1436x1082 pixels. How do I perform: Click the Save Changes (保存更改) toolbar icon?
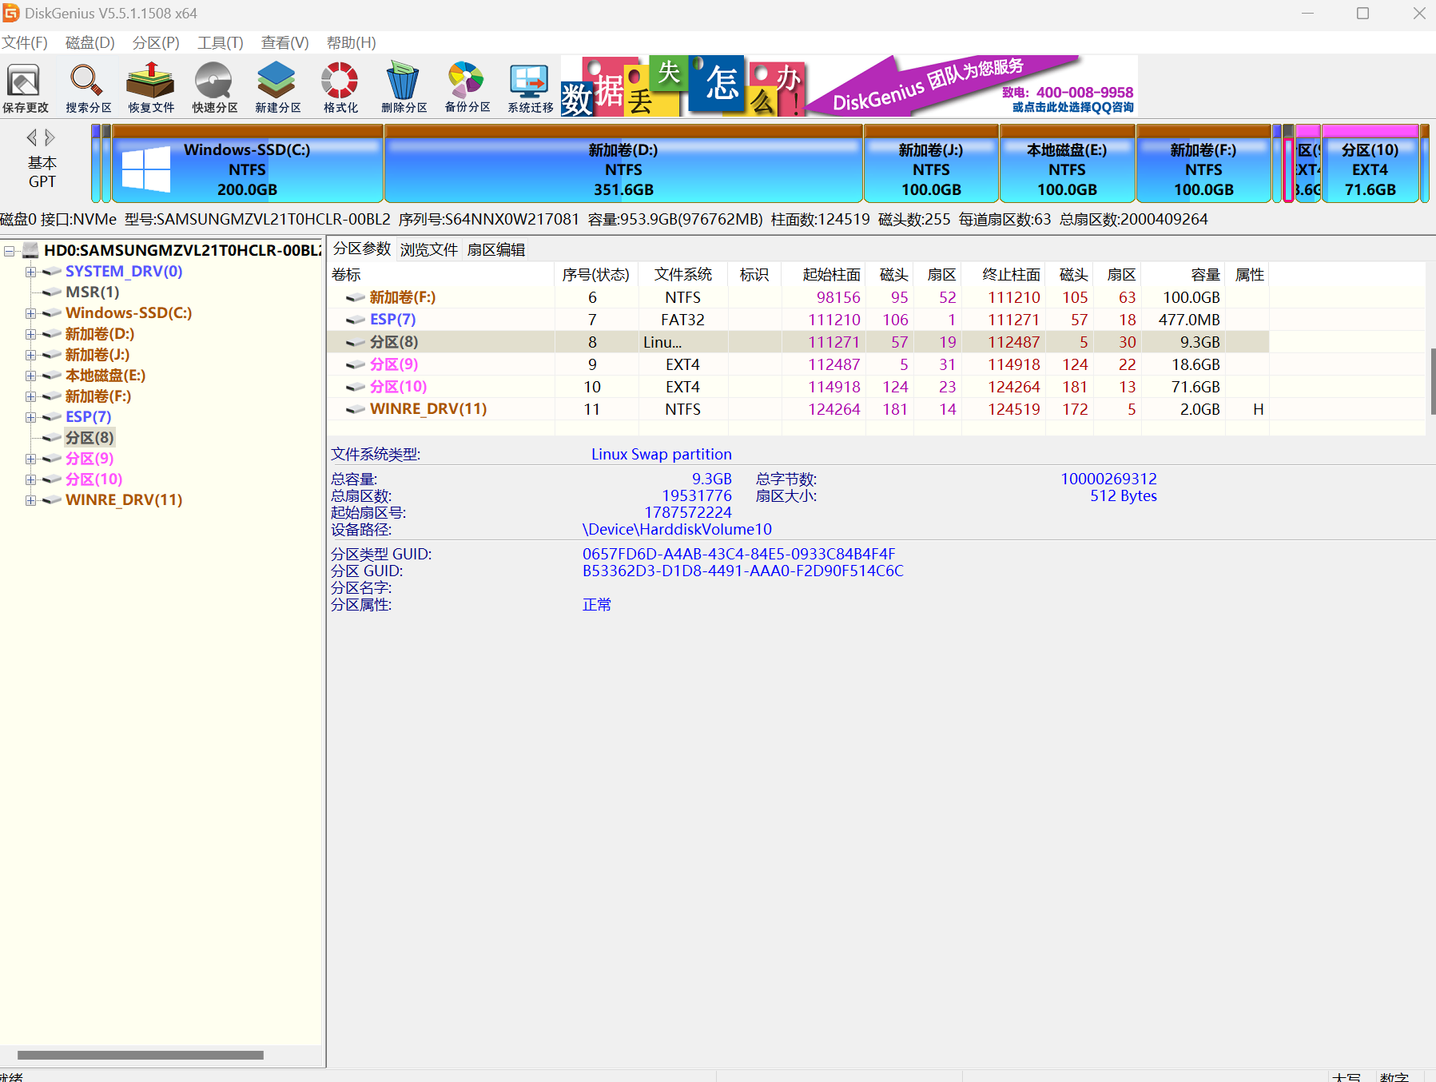[x=25, y=87]
